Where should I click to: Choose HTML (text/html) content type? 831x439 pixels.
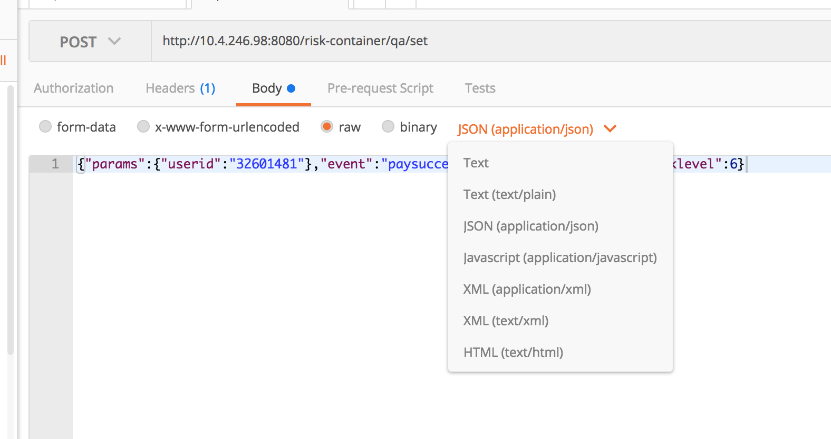point(513,353)
